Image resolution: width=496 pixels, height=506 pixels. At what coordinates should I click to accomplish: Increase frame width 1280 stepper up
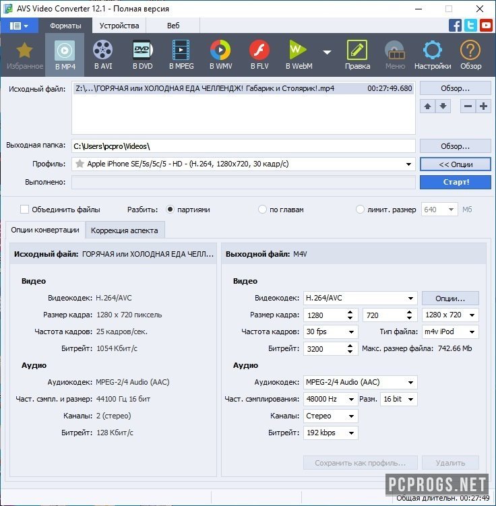(x=350, y=312)
